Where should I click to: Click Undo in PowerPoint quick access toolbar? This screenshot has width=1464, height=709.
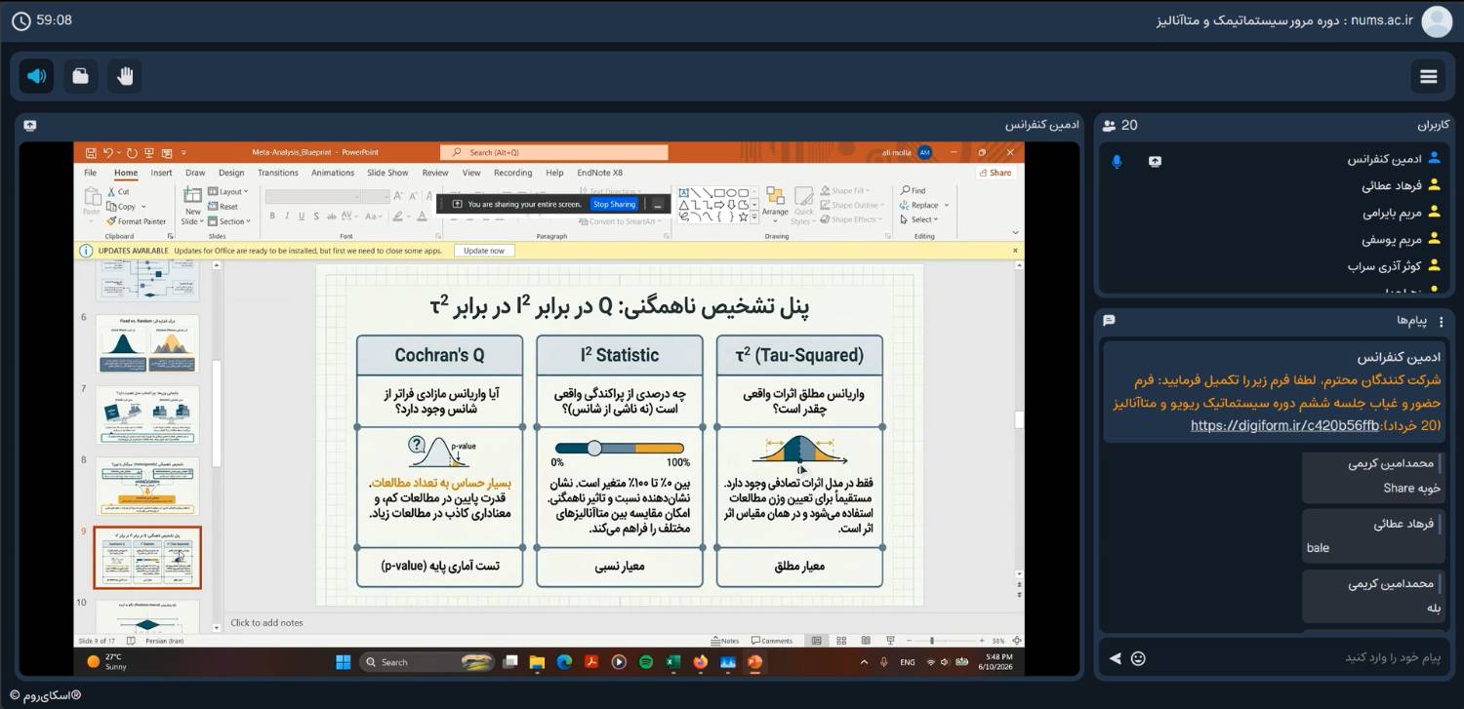(x=107, y=152)
